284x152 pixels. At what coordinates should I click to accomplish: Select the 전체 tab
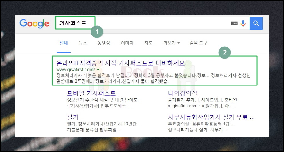tap(64, 43)
